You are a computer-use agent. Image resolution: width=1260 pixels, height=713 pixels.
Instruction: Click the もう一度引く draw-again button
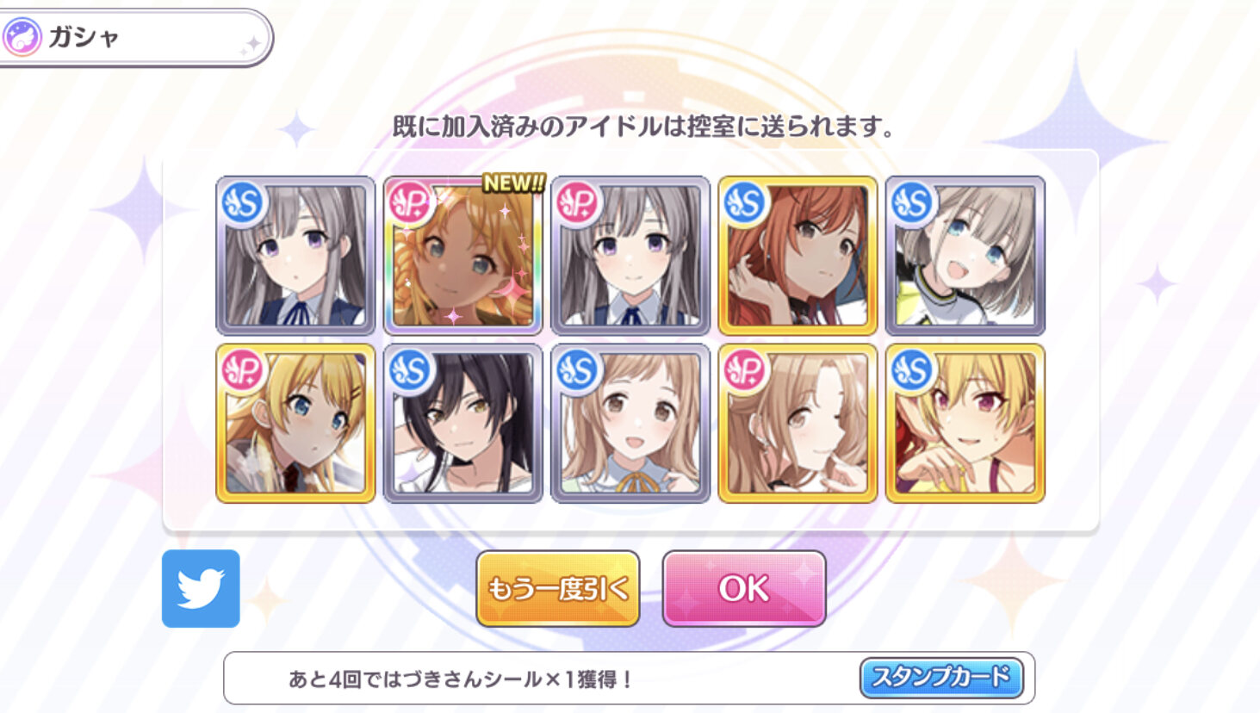(558, 589)
